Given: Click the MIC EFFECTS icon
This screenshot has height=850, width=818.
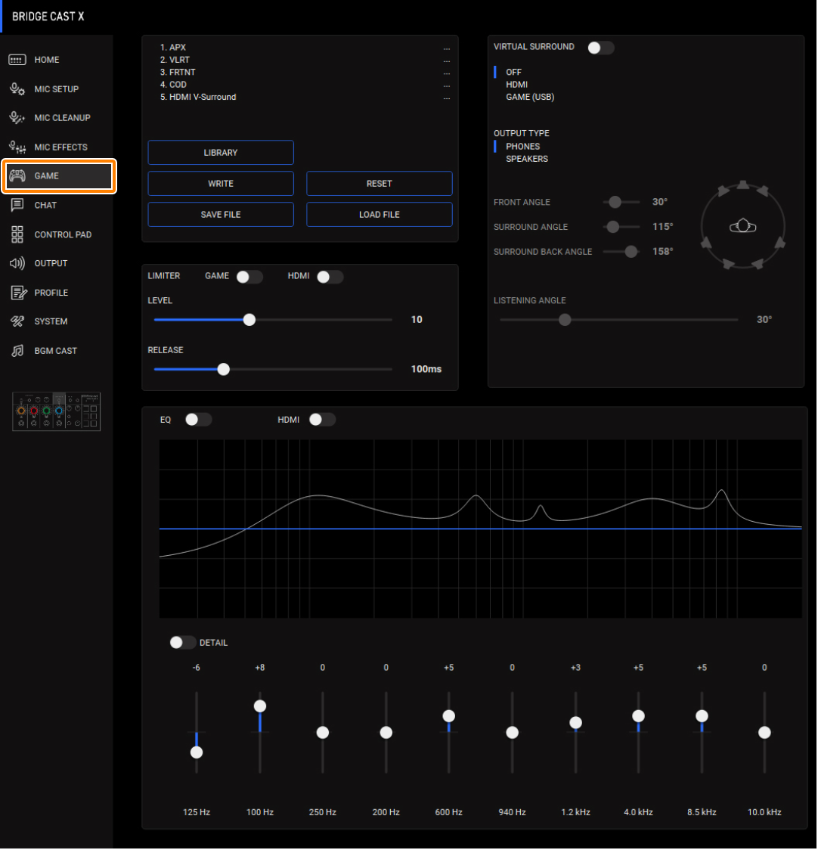Looking at the screenshot, I should (x=17, y=147).
